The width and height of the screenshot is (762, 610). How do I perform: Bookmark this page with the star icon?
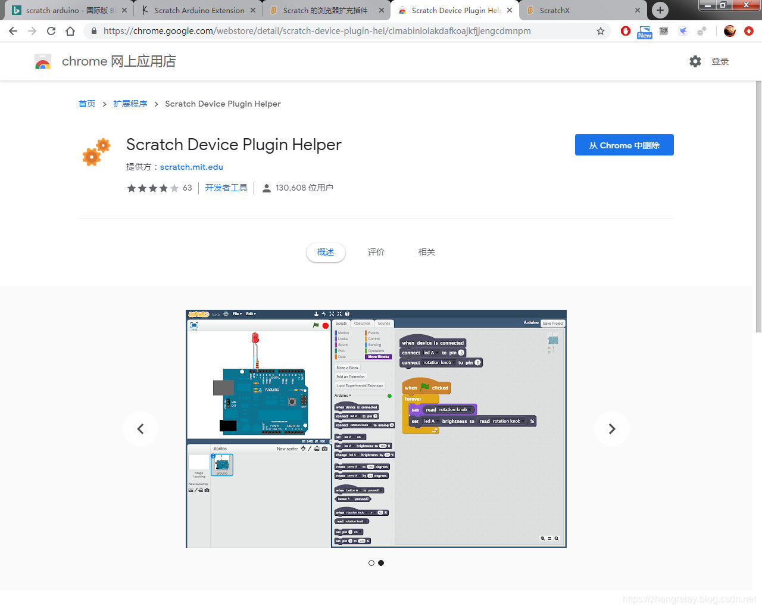pyautogui.click(x=601, y=31)
